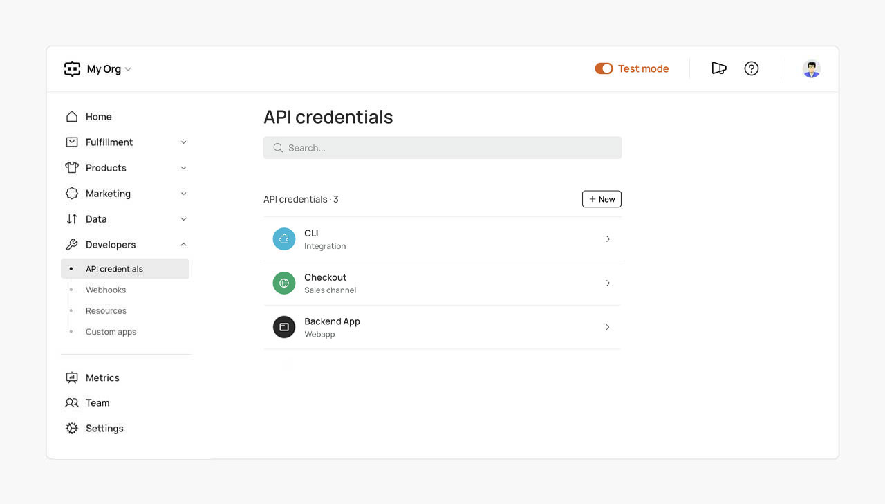885x504 pixels.
Task: Click the user avatar in header
Action: 811,69
